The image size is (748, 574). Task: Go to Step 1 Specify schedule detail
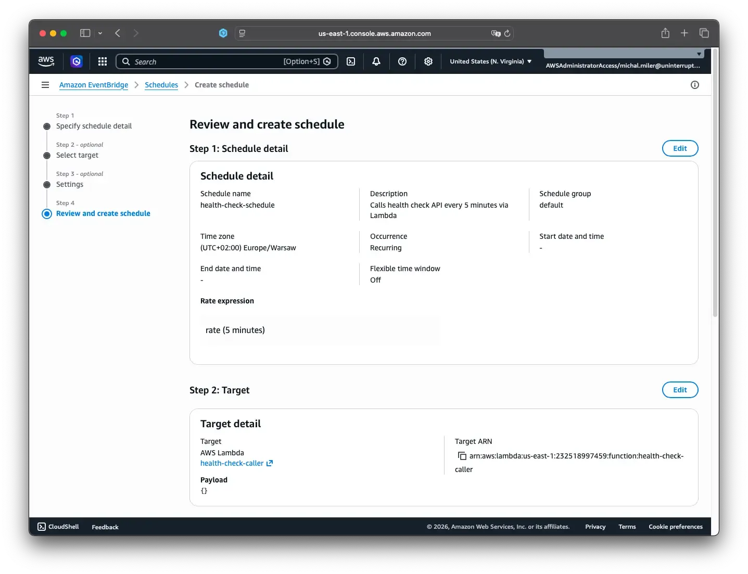tap(94, 126)
